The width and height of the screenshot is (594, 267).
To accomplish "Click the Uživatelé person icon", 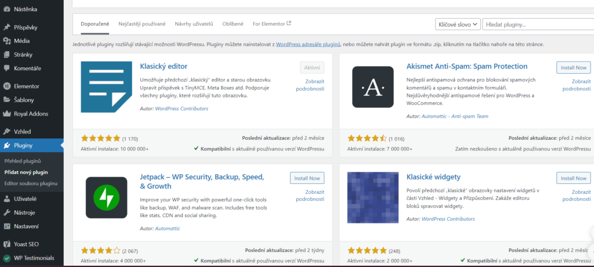I will [6, 199].
